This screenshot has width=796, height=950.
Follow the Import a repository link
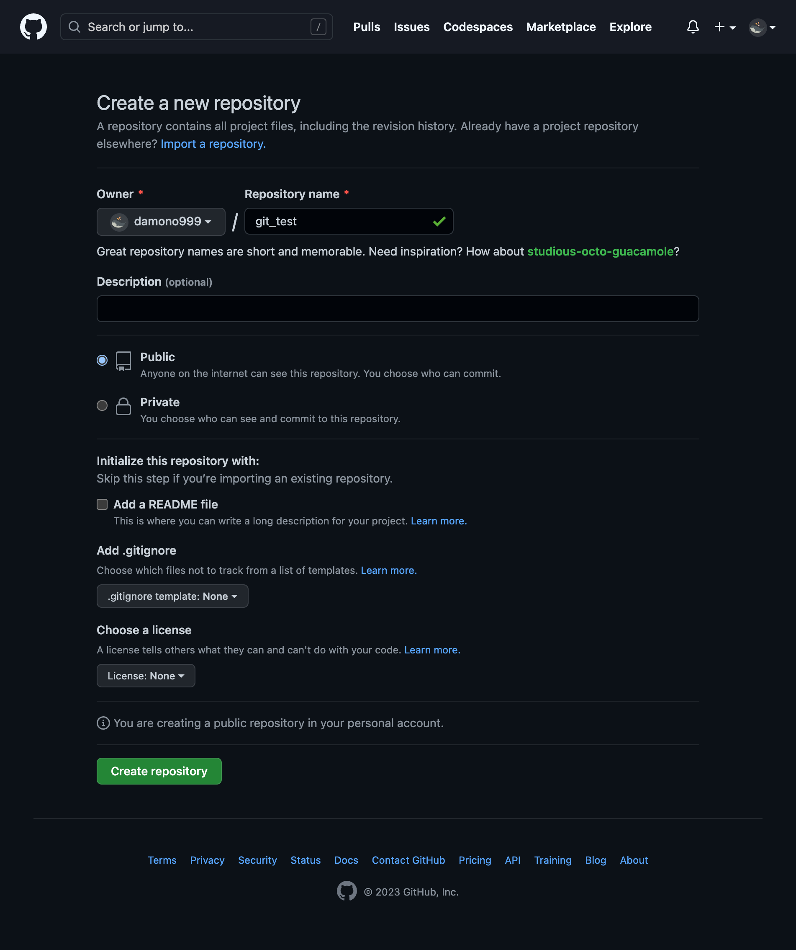213,144
